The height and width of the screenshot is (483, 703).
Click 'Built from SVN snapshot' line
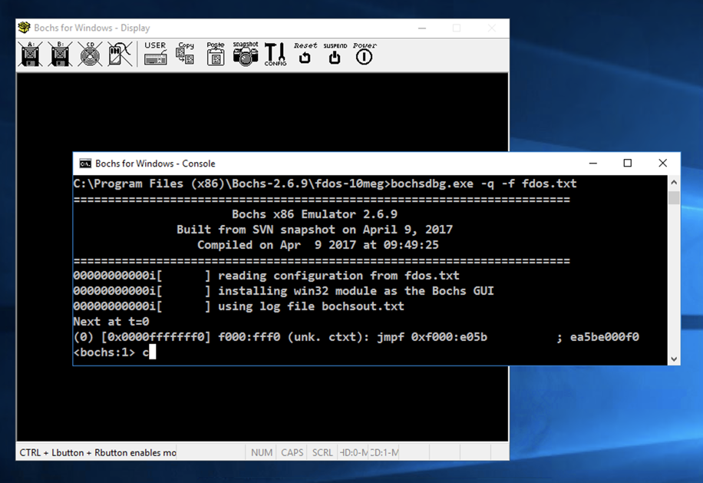coord(315,230)
